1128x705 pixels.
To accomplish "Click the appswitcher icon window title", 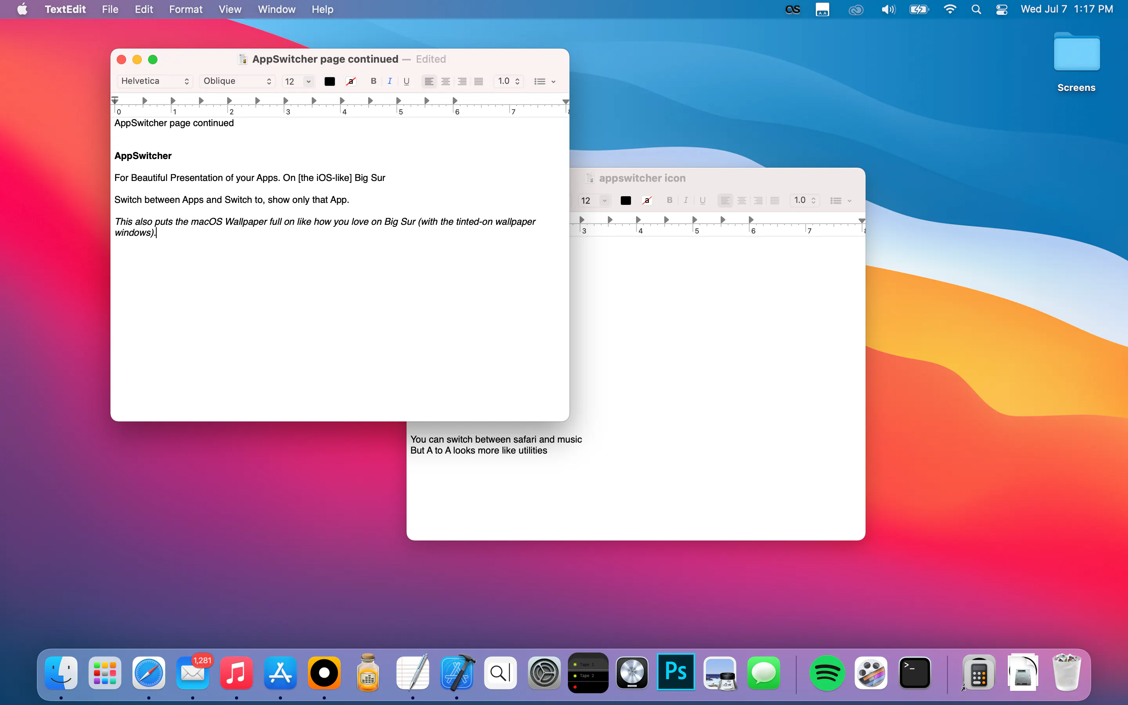I will coord(642,178).
